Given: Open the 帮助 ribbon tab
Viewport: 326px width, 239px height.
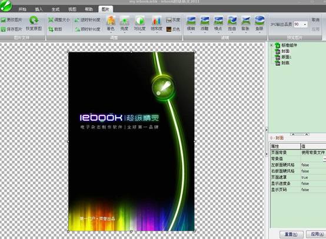Looking at the screenshot, I should click(89, 9).
